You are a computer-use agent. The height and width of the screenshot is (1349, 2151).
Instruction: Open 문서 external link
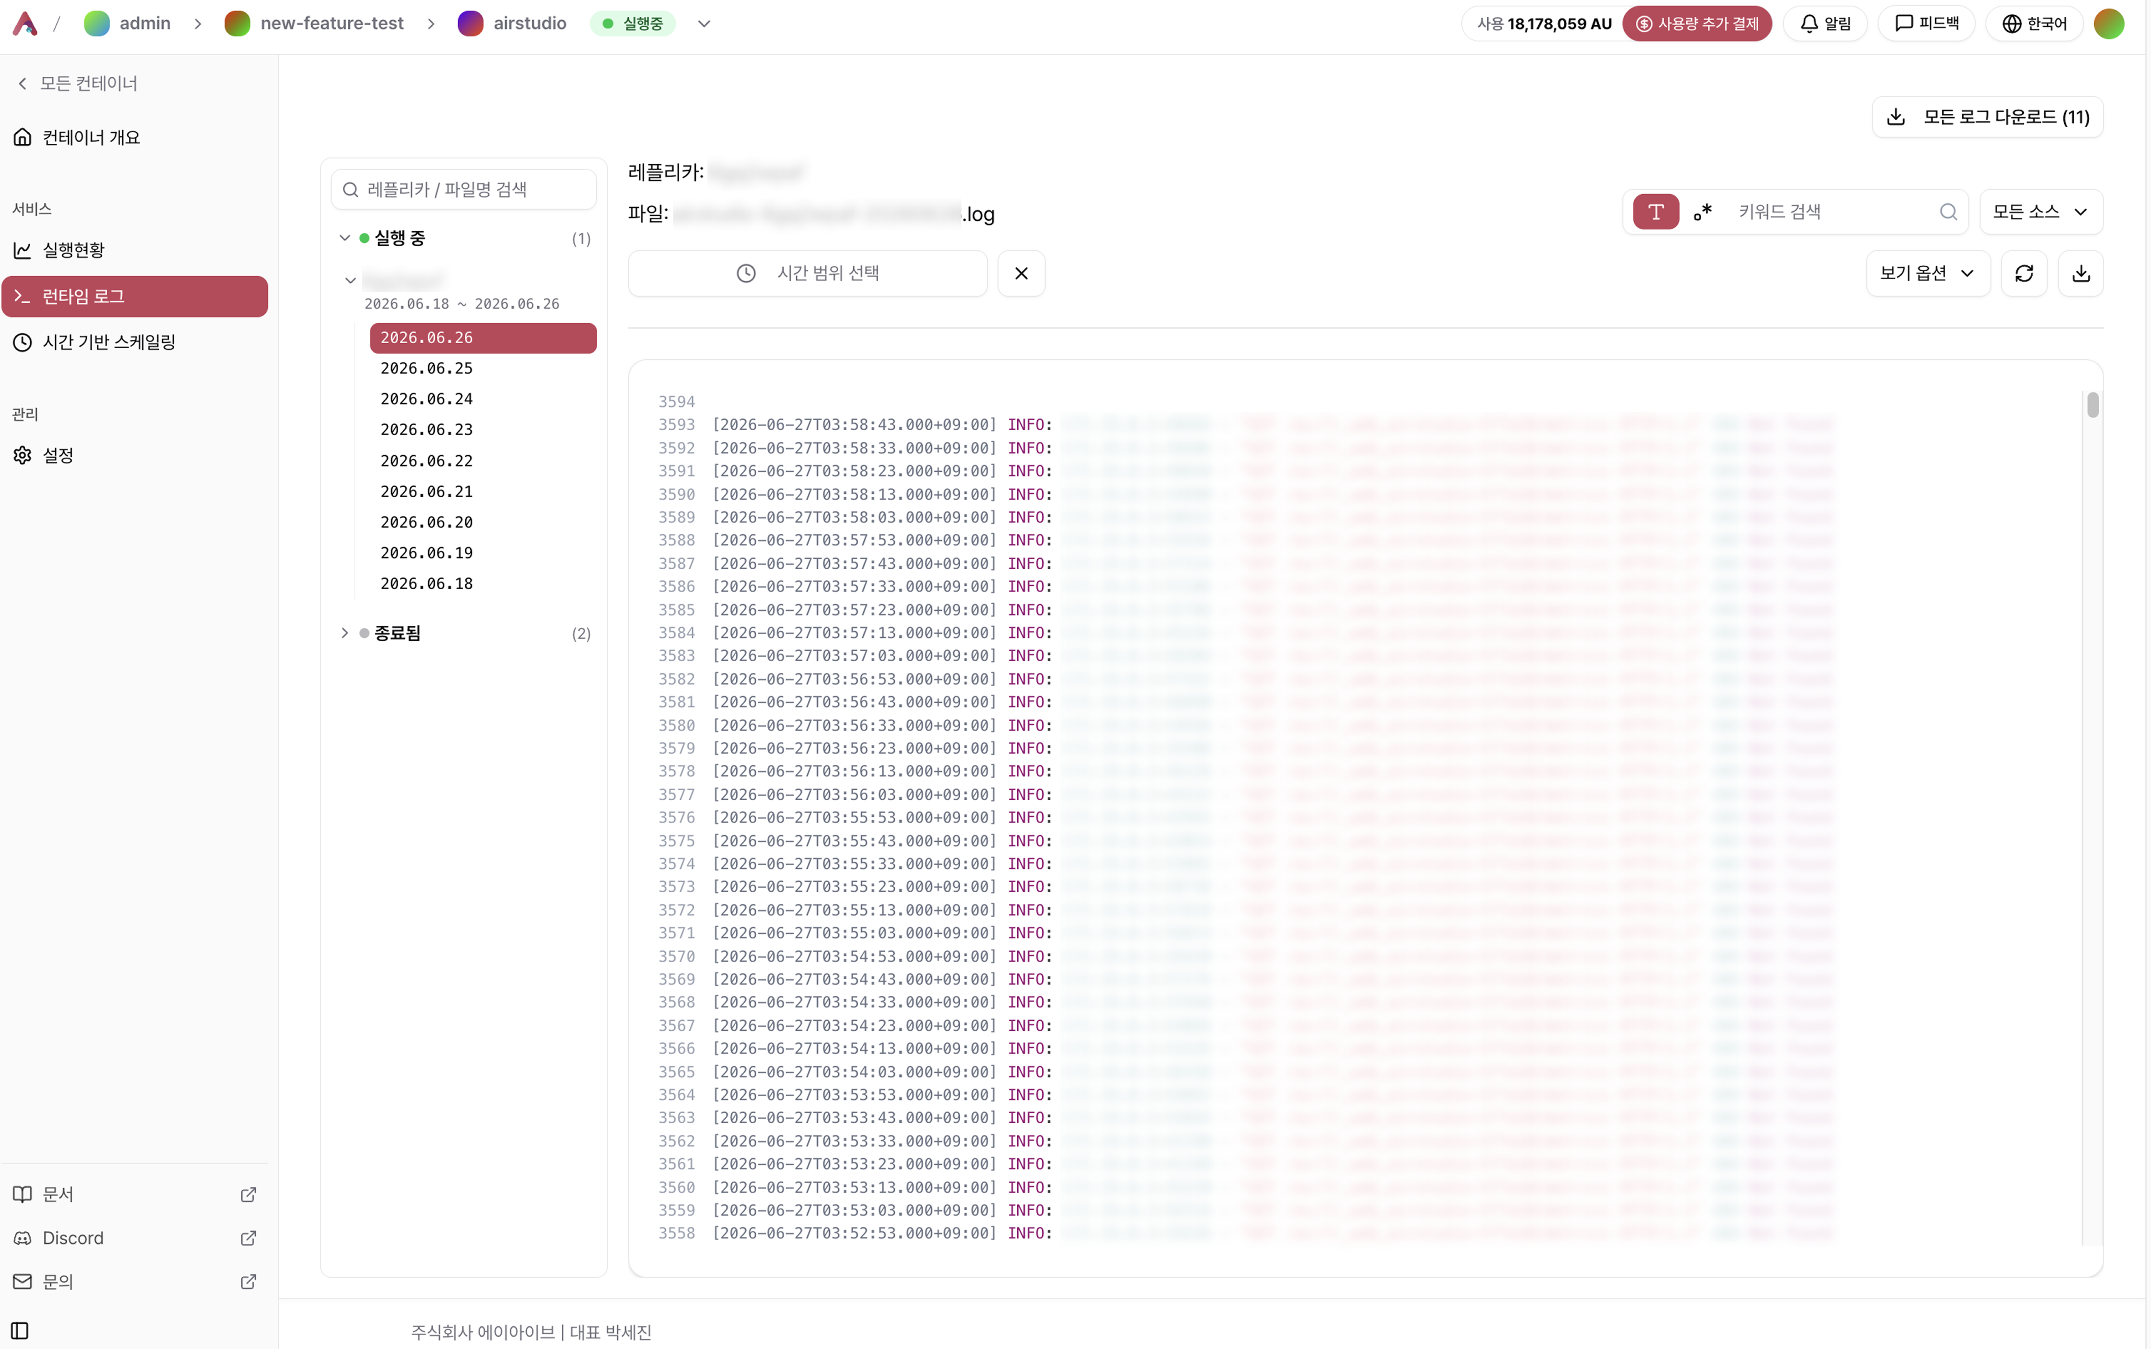135,1194
